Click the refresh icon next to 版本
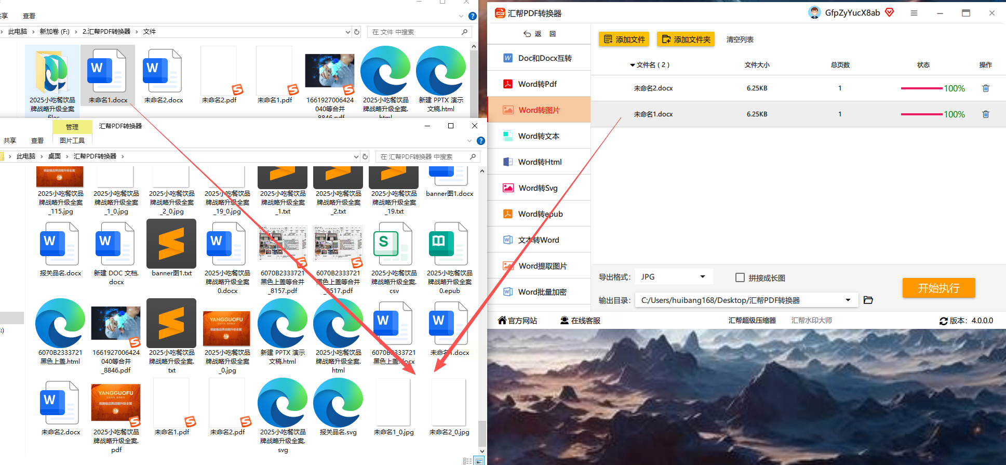 [944, 321]
